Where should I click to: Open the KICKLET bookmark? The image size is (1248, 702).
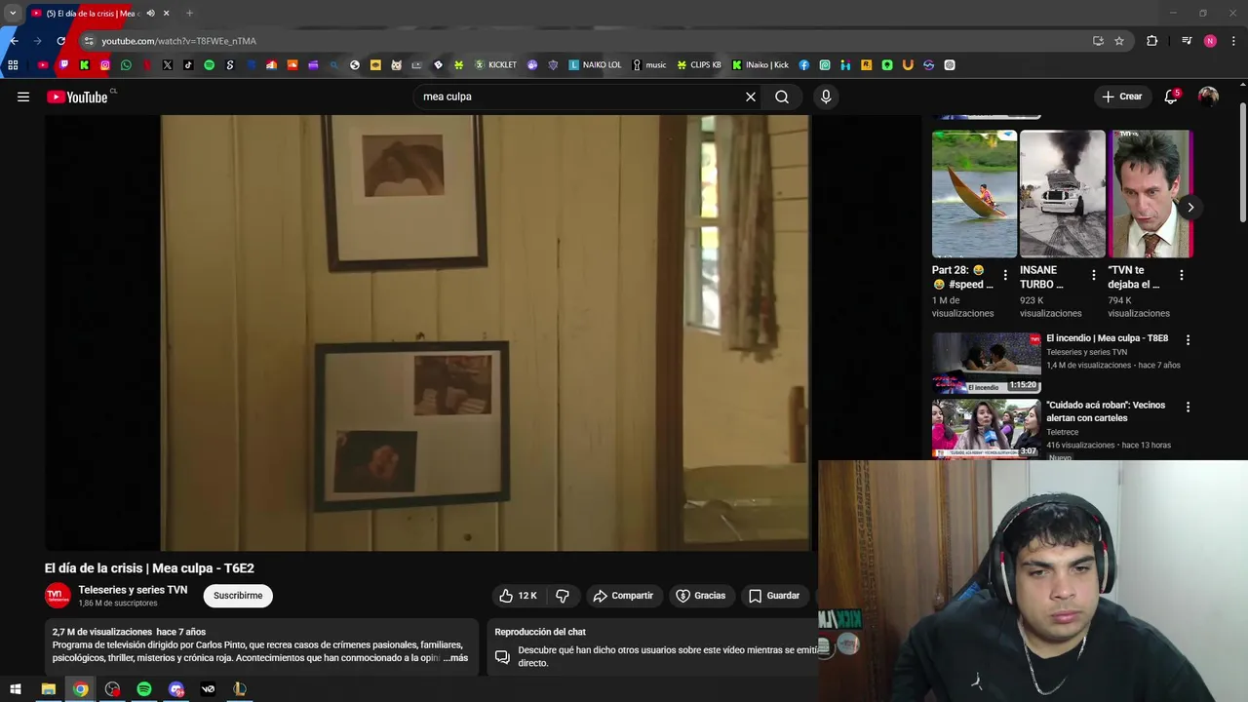495,65
